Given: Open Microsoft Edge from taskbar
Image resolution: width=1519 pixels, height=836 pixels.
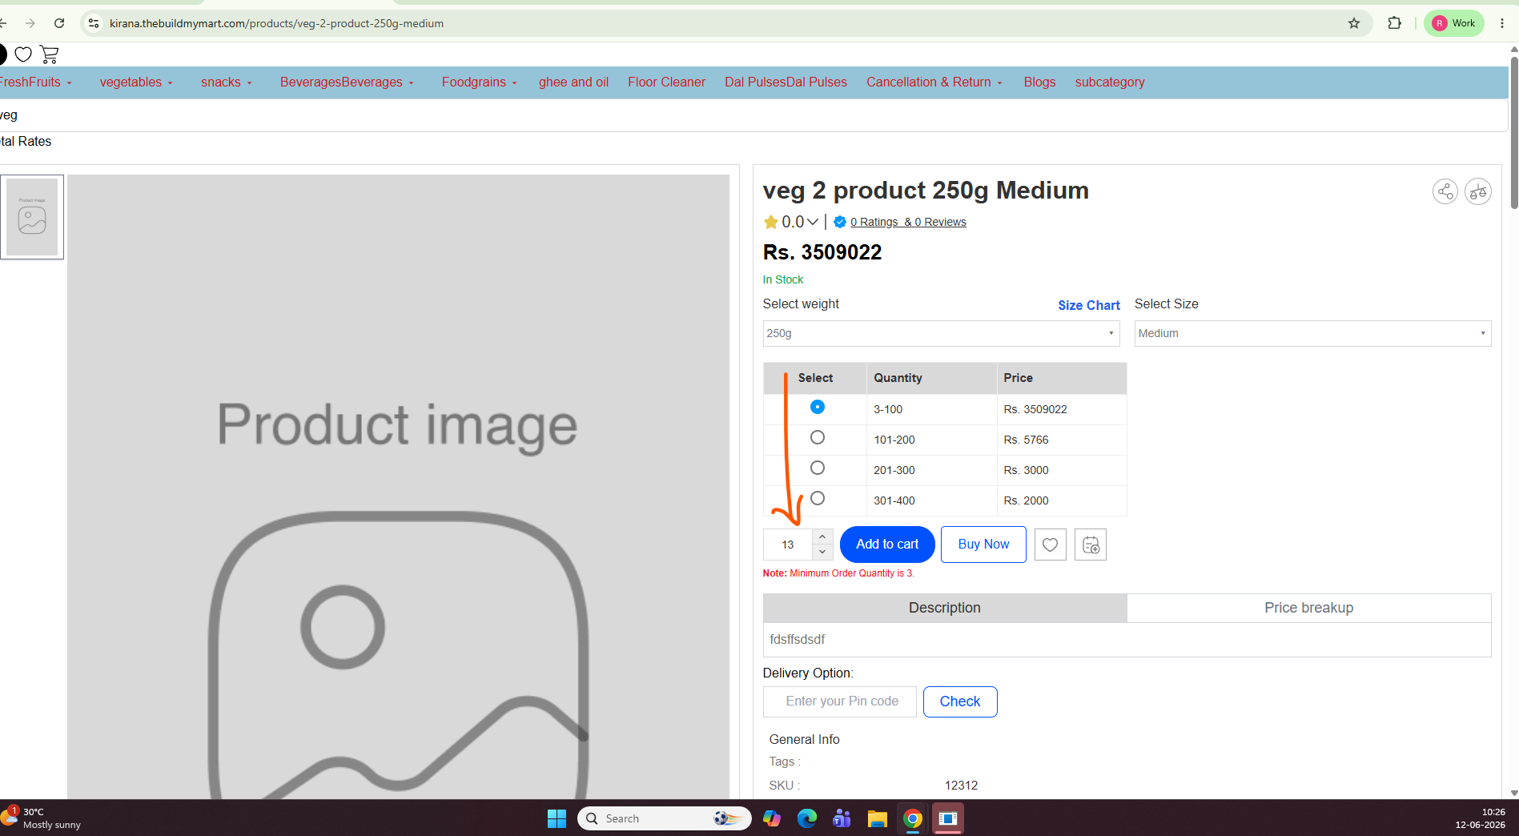Looking at the screenshot, I should [806, 818].
